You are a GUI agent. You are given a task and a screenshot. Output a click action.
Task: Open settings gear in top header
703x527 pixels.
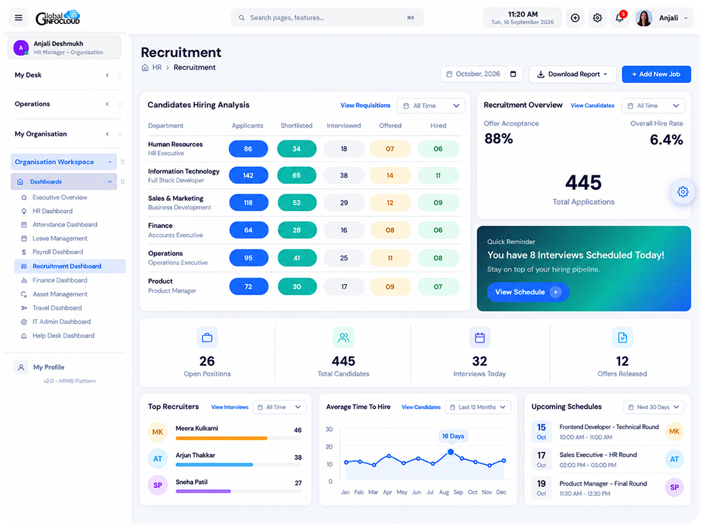(598, 18)
